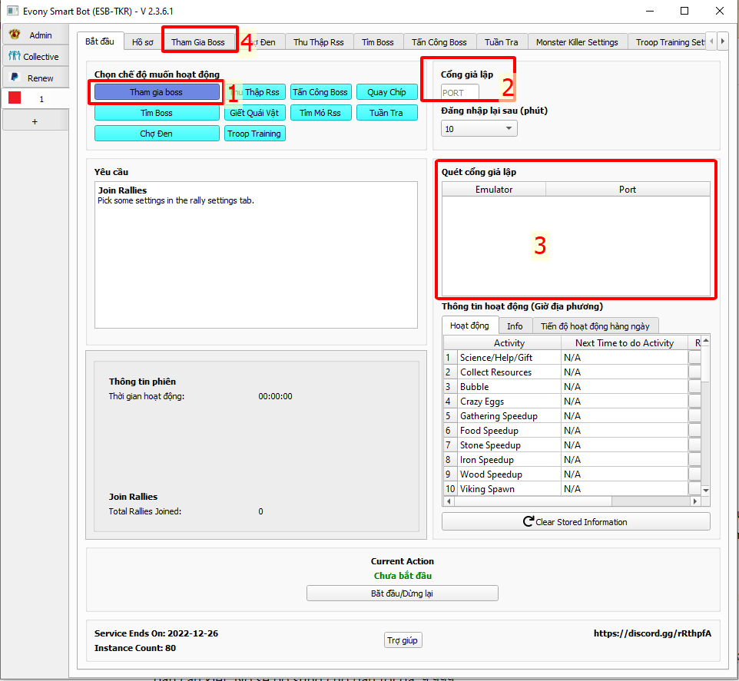739x681 pixels.
Task: Maximize the Evony Smart Bot window
Action: (684, 11)
